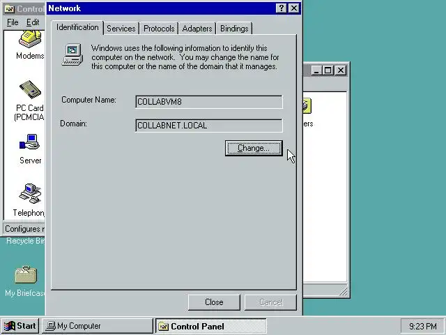The height and width of the screenshot is (335, 446).
Task: Select the PC Card (PCMCIA) icon
Action: click(x=30, y=90)
